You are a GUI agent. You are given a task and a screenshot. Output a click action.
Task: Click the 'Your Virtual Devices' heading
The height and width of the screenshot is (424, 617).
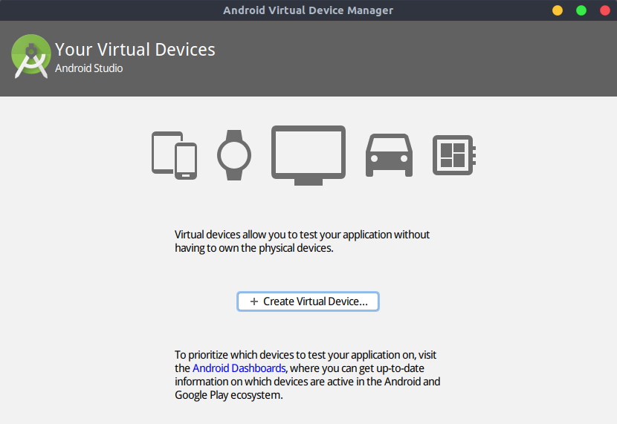coord(135,50)
